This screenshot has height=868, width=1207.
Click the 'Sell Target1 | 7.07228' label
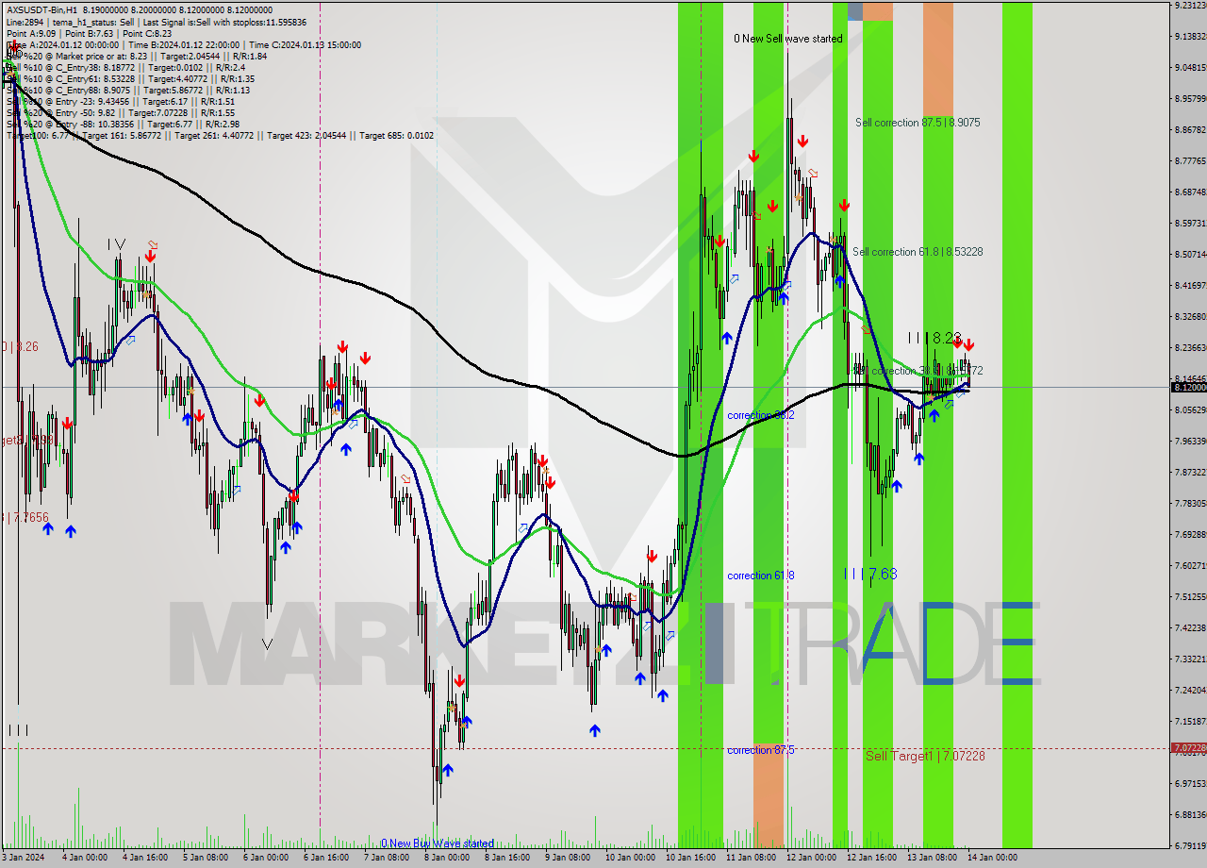[925, 756]
